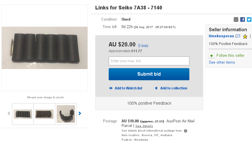Click the yellow feedback star icon
The height and width of the screenshot is (145, 252).
click(x=245, y=36)
